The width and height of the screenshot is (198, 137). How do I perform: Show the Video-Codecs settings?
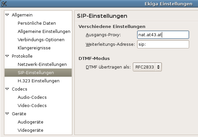tap(32, 105)
